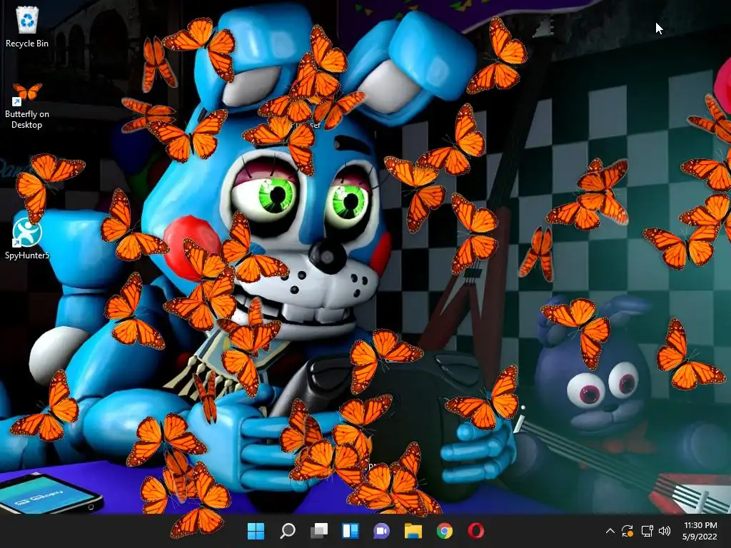Expand the hidden system tray icons chevron

(x=610, y=531)
